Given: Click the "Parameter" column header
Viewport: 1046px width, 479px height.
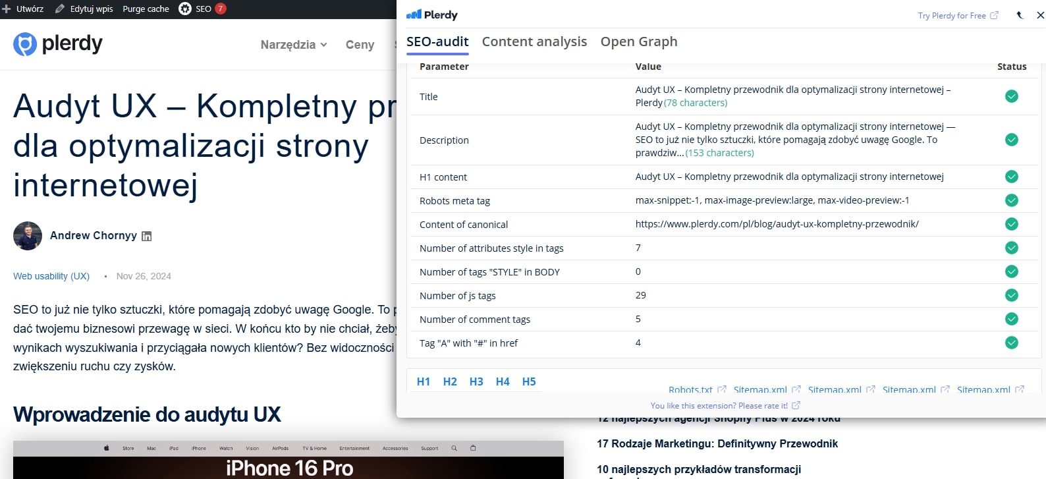Looking at the screenshot, I should [444, 67].
